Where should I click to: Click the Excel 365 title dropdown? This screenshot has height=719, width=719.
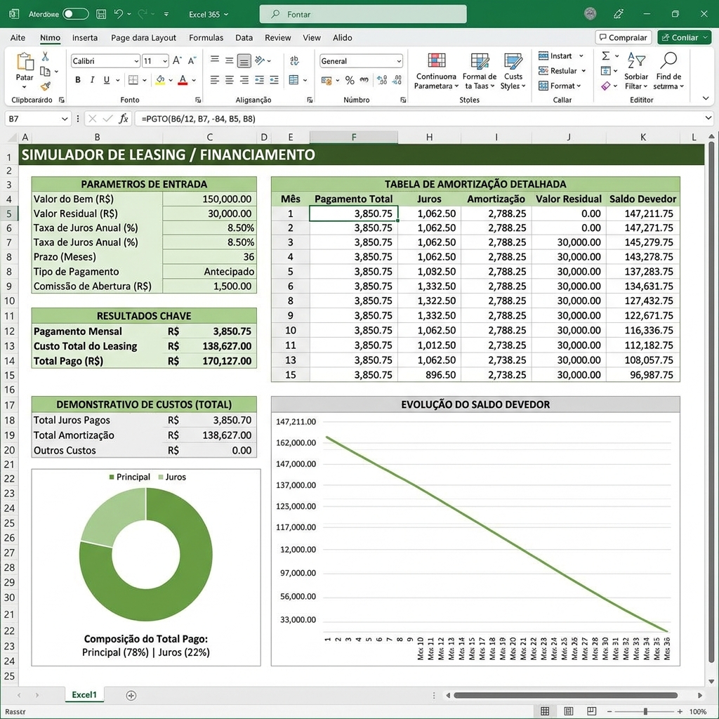point(209,14)
